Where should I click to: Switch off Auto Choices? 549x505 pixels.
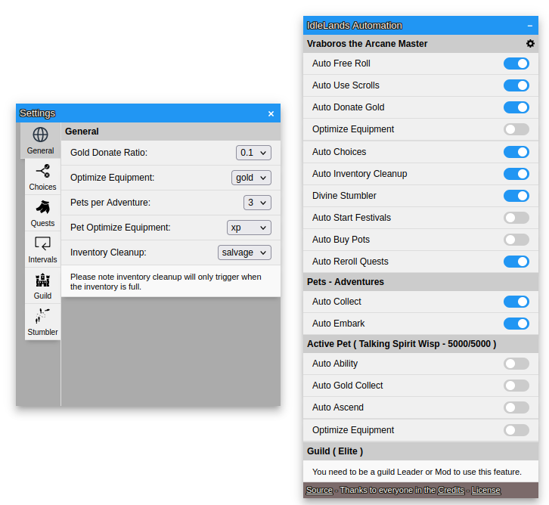click(516, 152)
